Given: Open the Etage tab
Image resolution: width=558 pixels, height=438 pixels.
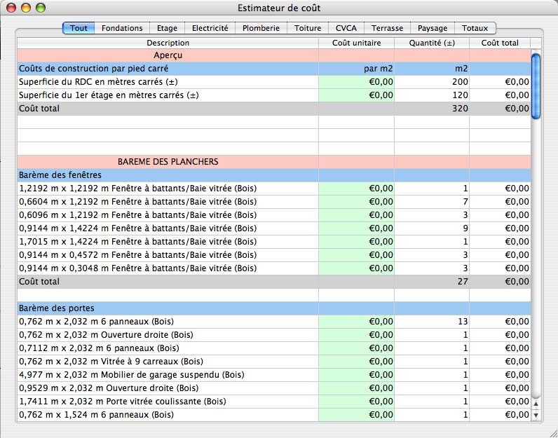Looking at the screenshot, I should click(167, 28).
